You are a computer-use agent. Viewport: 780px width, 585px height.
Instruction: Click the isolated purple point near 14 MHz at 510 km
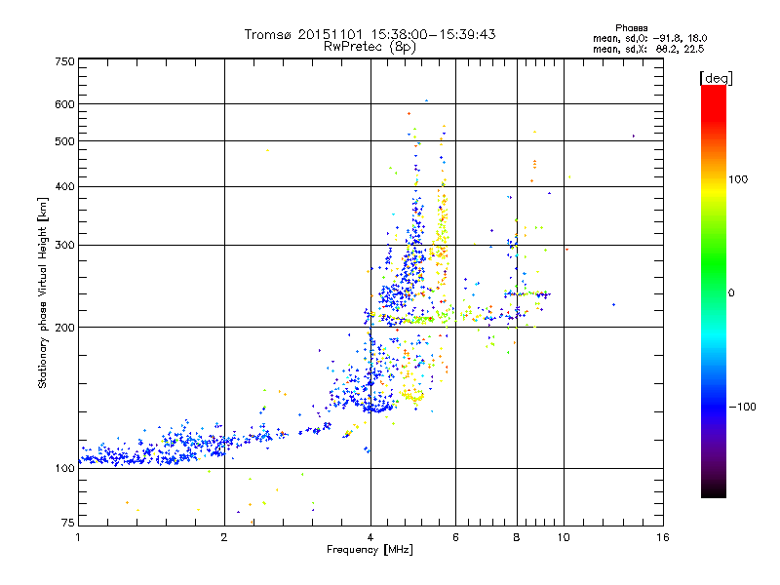(x=633, y=136)
